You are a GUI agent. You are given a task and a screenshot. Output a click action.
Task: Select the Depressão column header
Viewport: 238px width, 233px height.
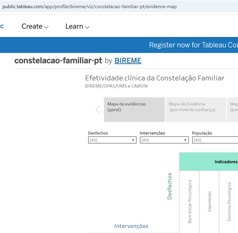coord(209,202)
